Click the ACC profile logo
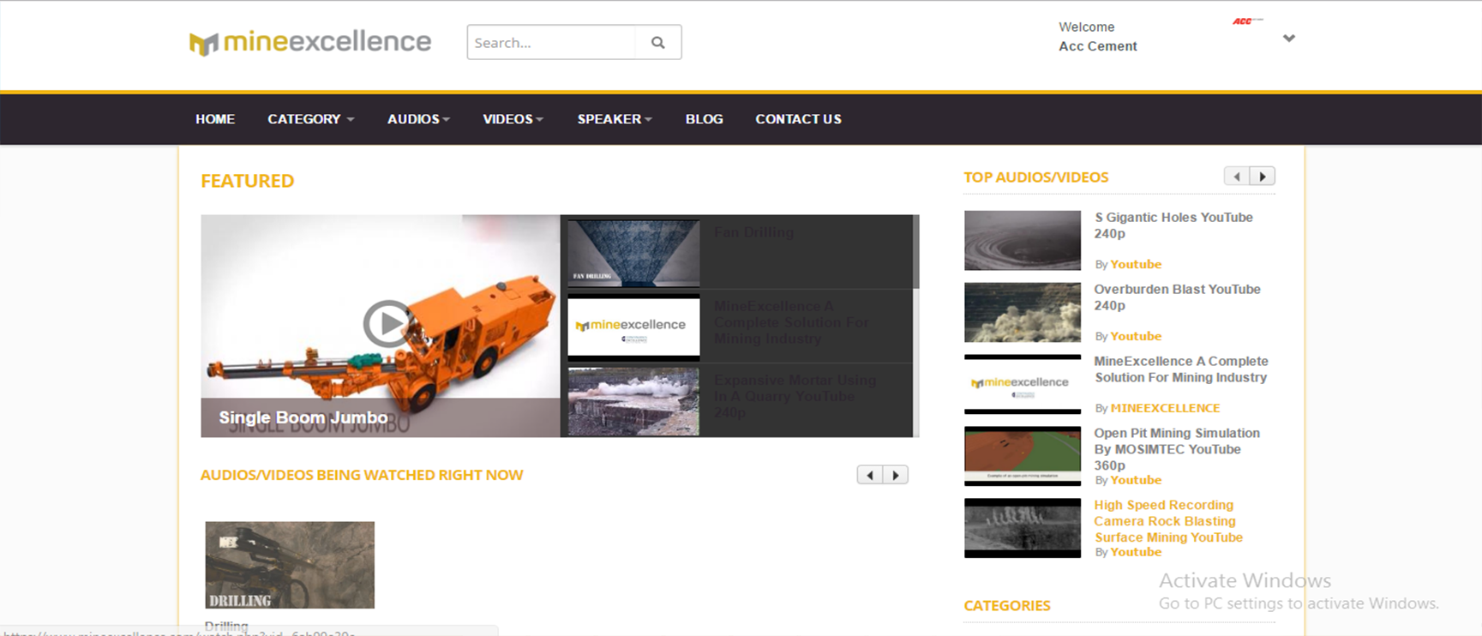Screen dimensions: 1482x636 (x=1246, y=21)
